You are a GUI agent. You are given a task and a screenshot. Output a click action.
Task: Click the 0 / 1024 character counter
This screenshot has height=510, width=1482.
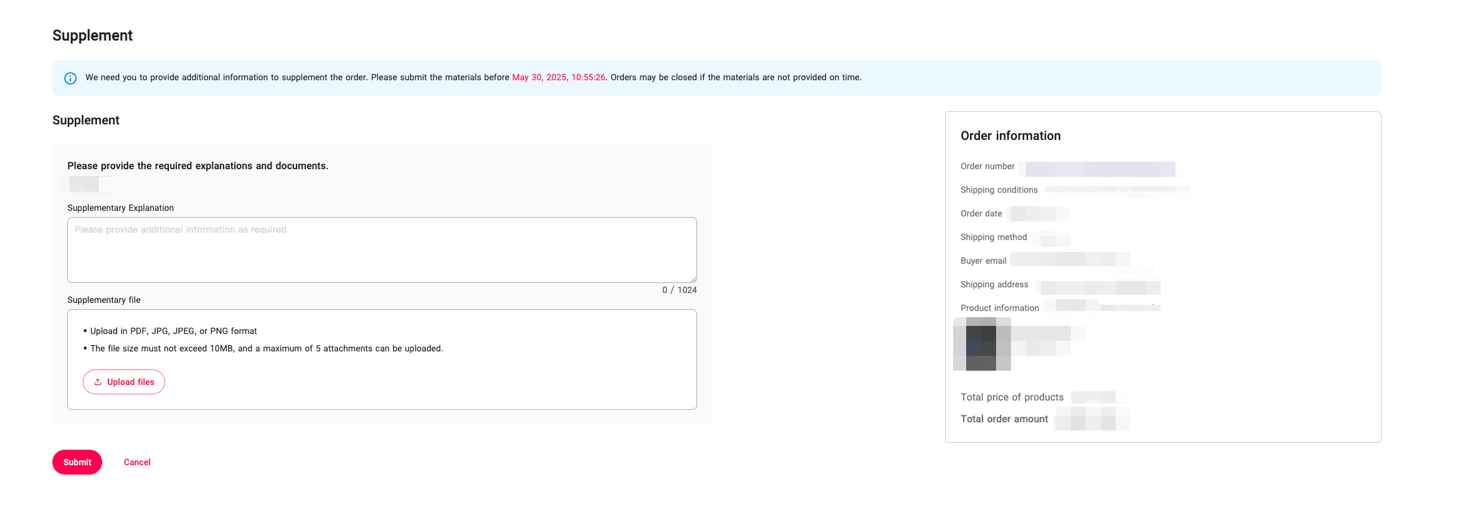click(x=679, y=290)
